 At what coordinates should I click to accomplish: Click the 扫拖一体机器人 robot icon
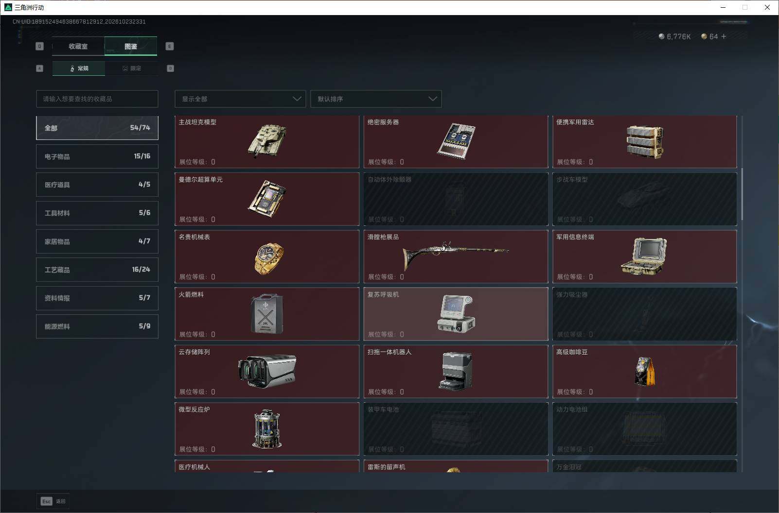coord(456,371)
